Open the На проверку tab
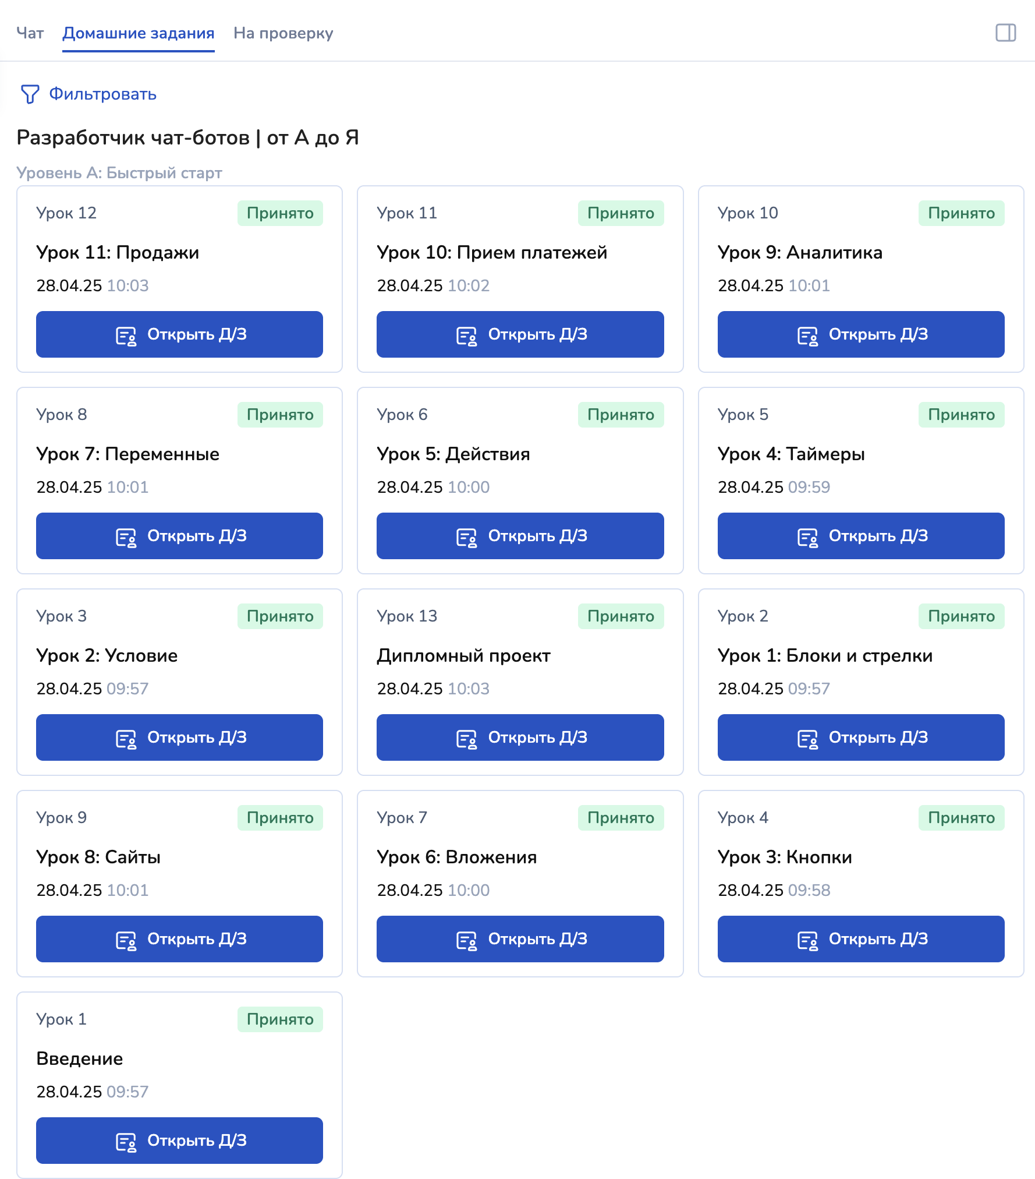 coord(283,33)
